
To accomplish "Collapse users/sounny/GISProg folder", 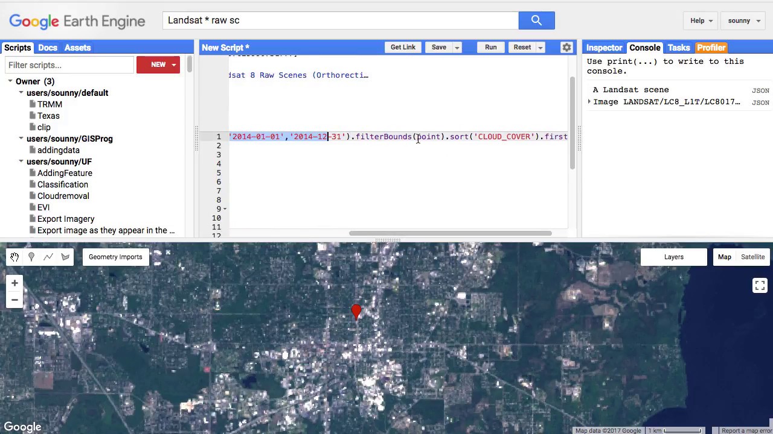I will (21, 139).
